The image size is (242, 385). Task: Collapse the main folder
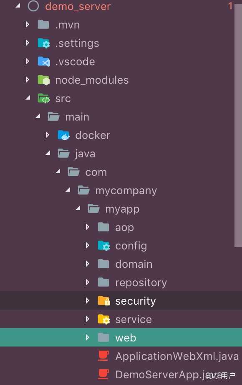point(38,116)
